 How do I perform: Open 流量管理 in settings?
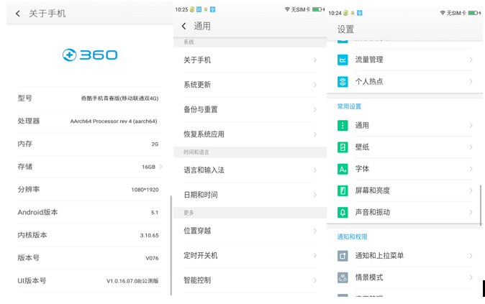[369, 60]
